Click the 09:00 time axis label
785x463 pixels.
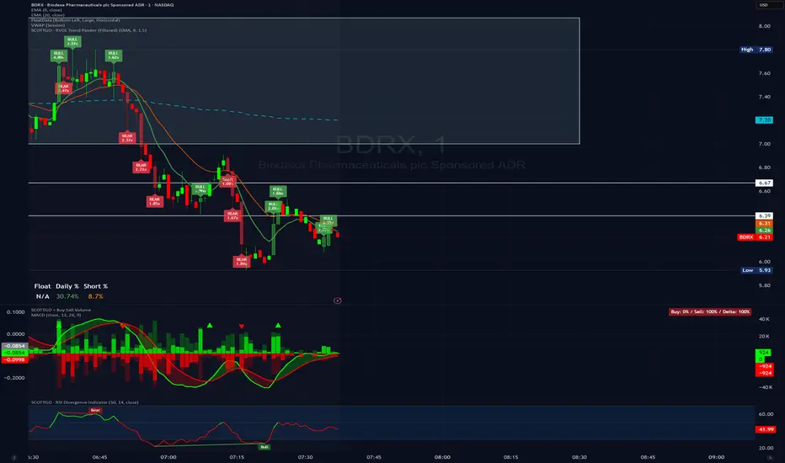717,457
